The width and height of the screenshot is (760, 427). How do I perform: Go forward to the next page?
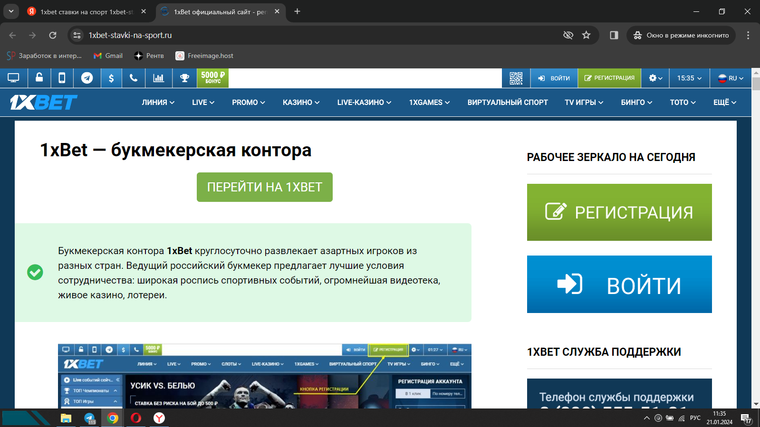coord(32,35)
